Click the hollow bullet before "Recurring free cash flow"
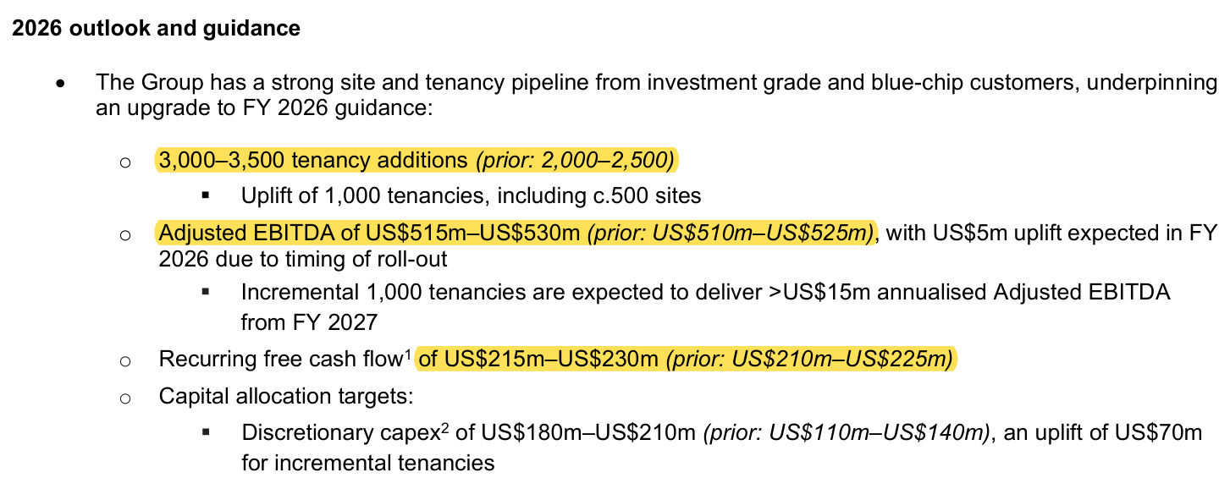This screenshot has height=478, width=1219. tap(125, 362)
